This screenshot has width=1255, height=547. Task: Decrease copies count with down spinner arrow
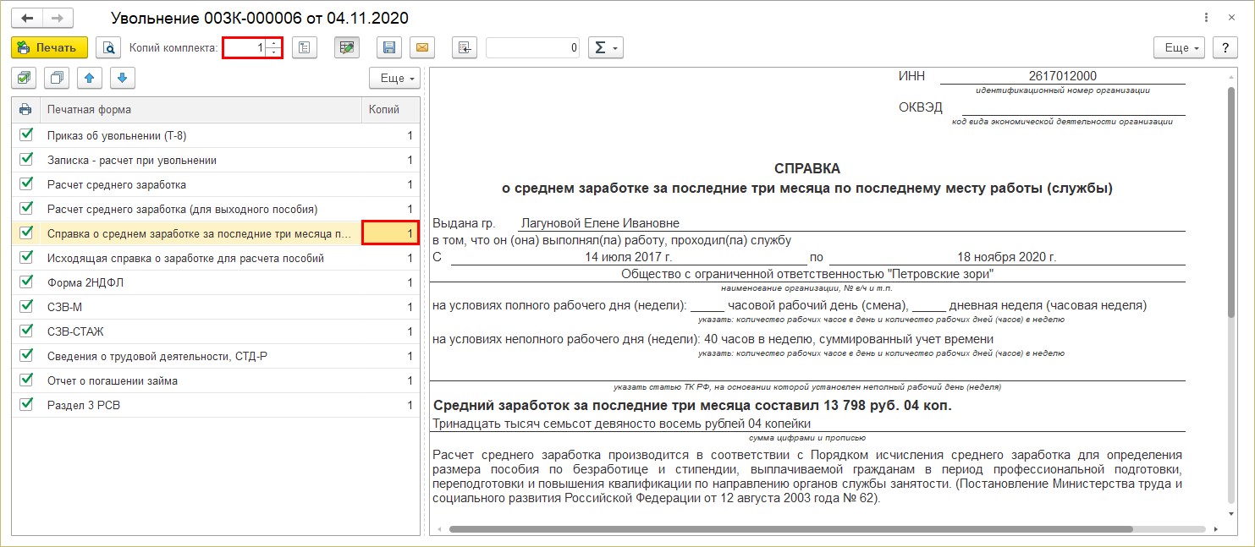point(273,53)
